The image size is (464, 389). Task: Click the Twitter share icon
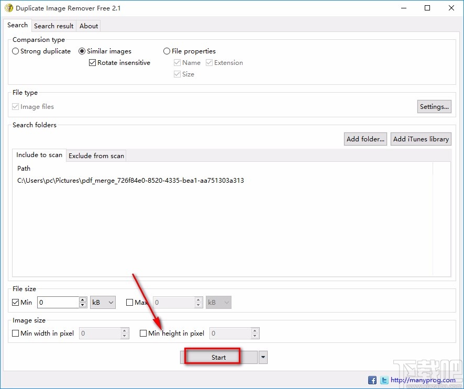pyautogui.click(x=384, y=380)
